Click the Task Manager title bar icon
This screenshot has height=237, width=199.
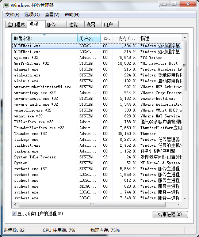pos(6,5)
